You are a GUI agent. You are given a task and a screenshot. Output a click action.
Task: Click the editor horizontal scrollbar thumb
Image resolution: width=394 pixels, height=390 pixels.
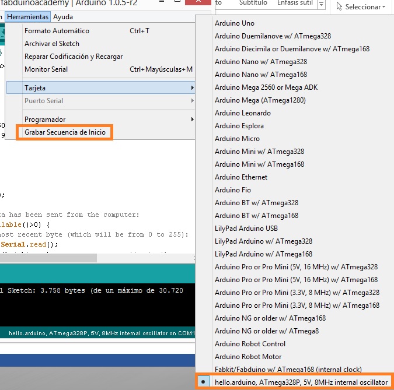click(x=48, y=258)
